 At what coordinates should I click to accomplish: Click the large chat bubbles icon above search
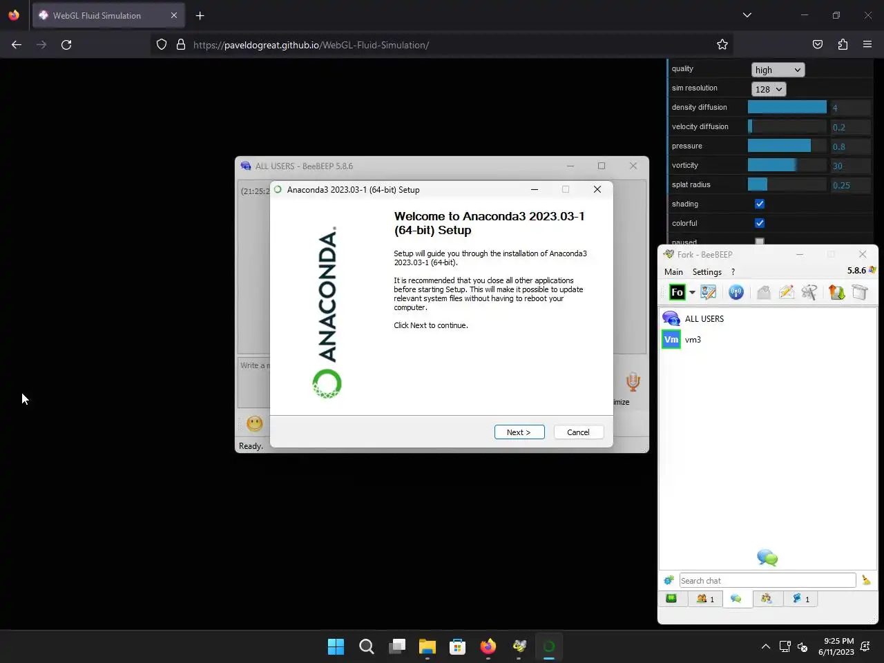(x=767, y=557)
